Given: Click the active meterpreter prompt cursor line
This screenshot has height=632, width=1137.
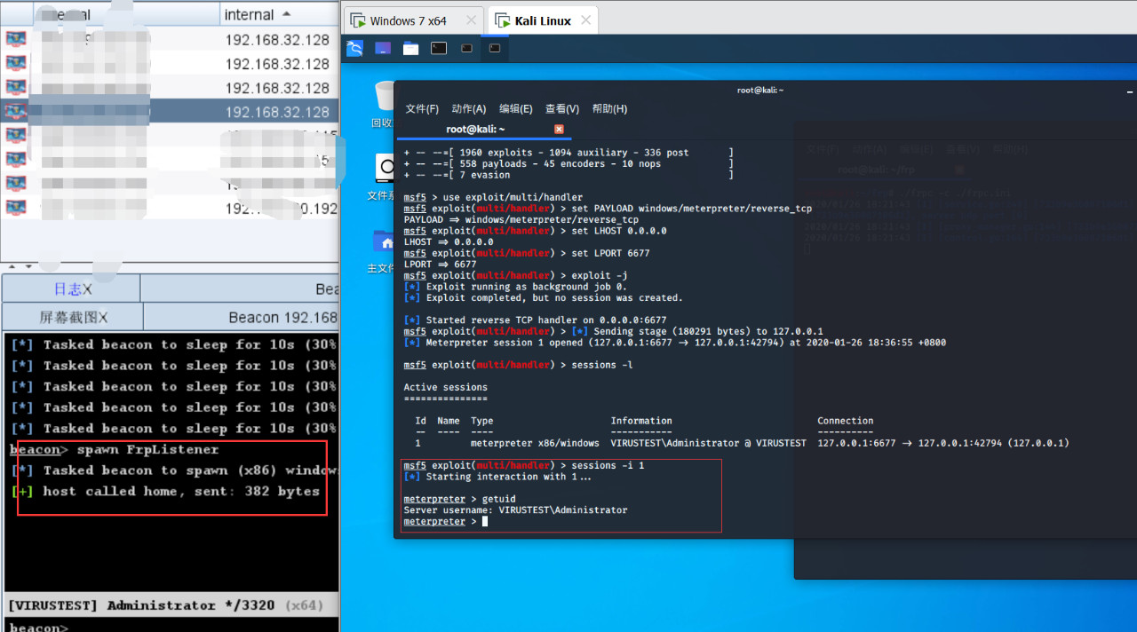Looking at the screenshot, I should click(445, 521).
